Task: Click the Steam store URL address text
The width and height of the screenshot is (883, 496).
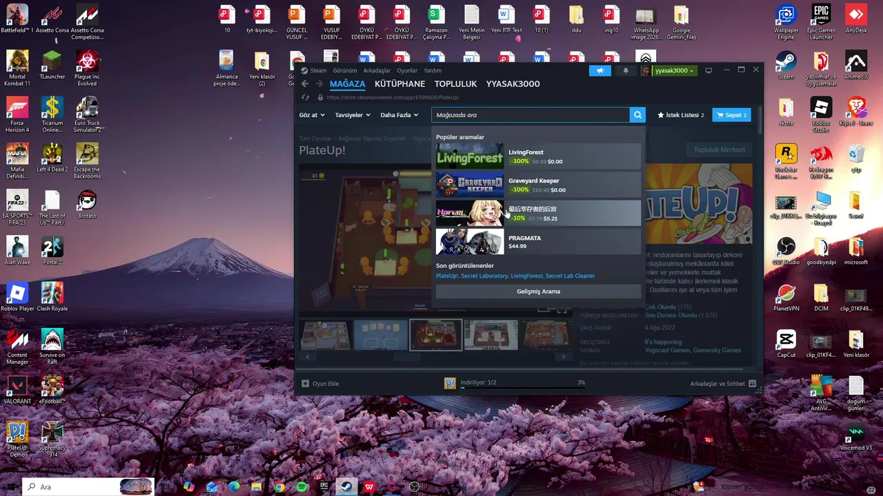Action: (393, 98)
